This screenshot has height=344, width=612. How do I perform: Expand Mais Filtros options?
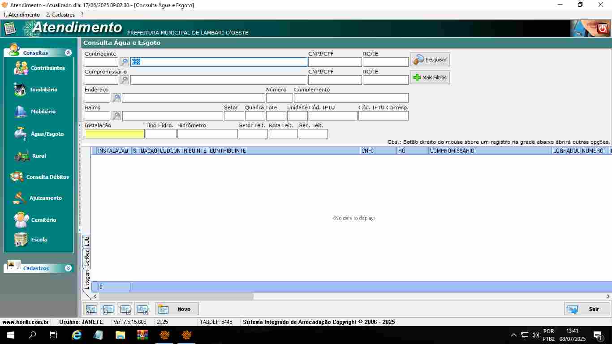[x=430, y=77]
